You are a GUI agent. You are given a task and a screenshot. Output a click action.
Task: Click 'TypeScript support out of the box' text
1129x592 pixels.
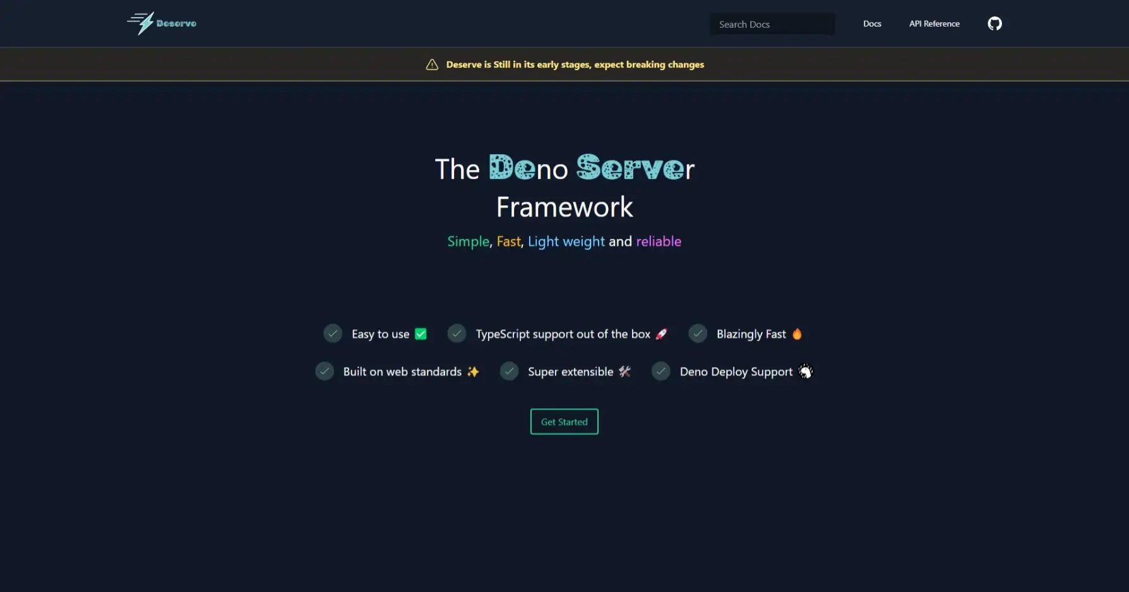pyautogui.click(x=563, y=334)
